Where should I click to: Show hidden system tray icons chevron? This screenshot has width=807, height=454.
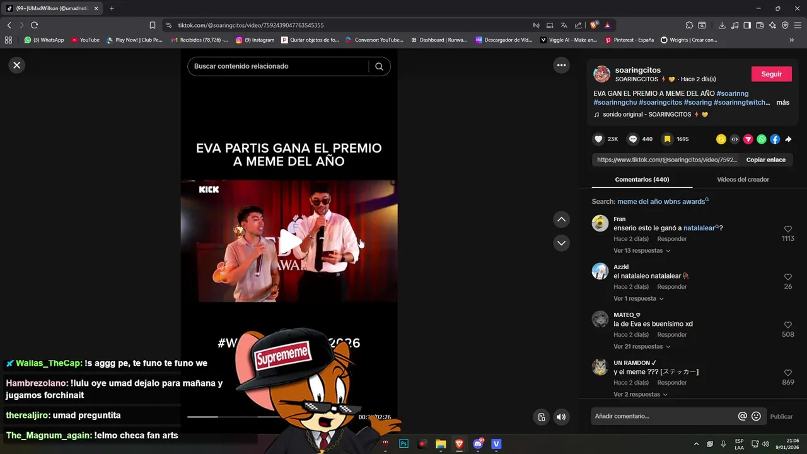point(696,444)
